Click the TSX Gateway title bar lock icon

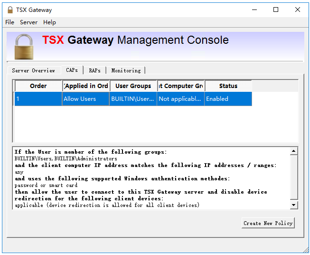point(10,10)
